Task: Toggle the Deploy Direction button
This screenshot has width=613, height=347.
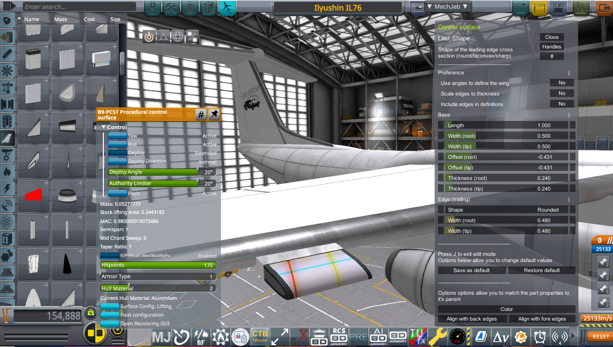Action: point(117,162)
